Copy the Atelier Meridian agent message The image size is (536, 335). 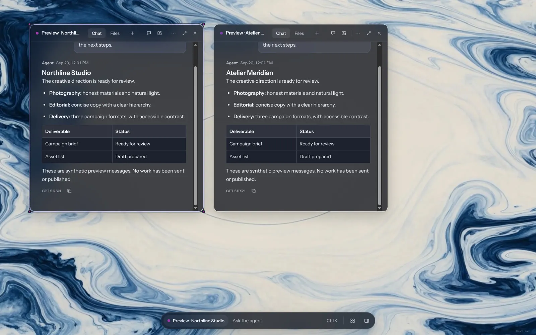[254, 191]
